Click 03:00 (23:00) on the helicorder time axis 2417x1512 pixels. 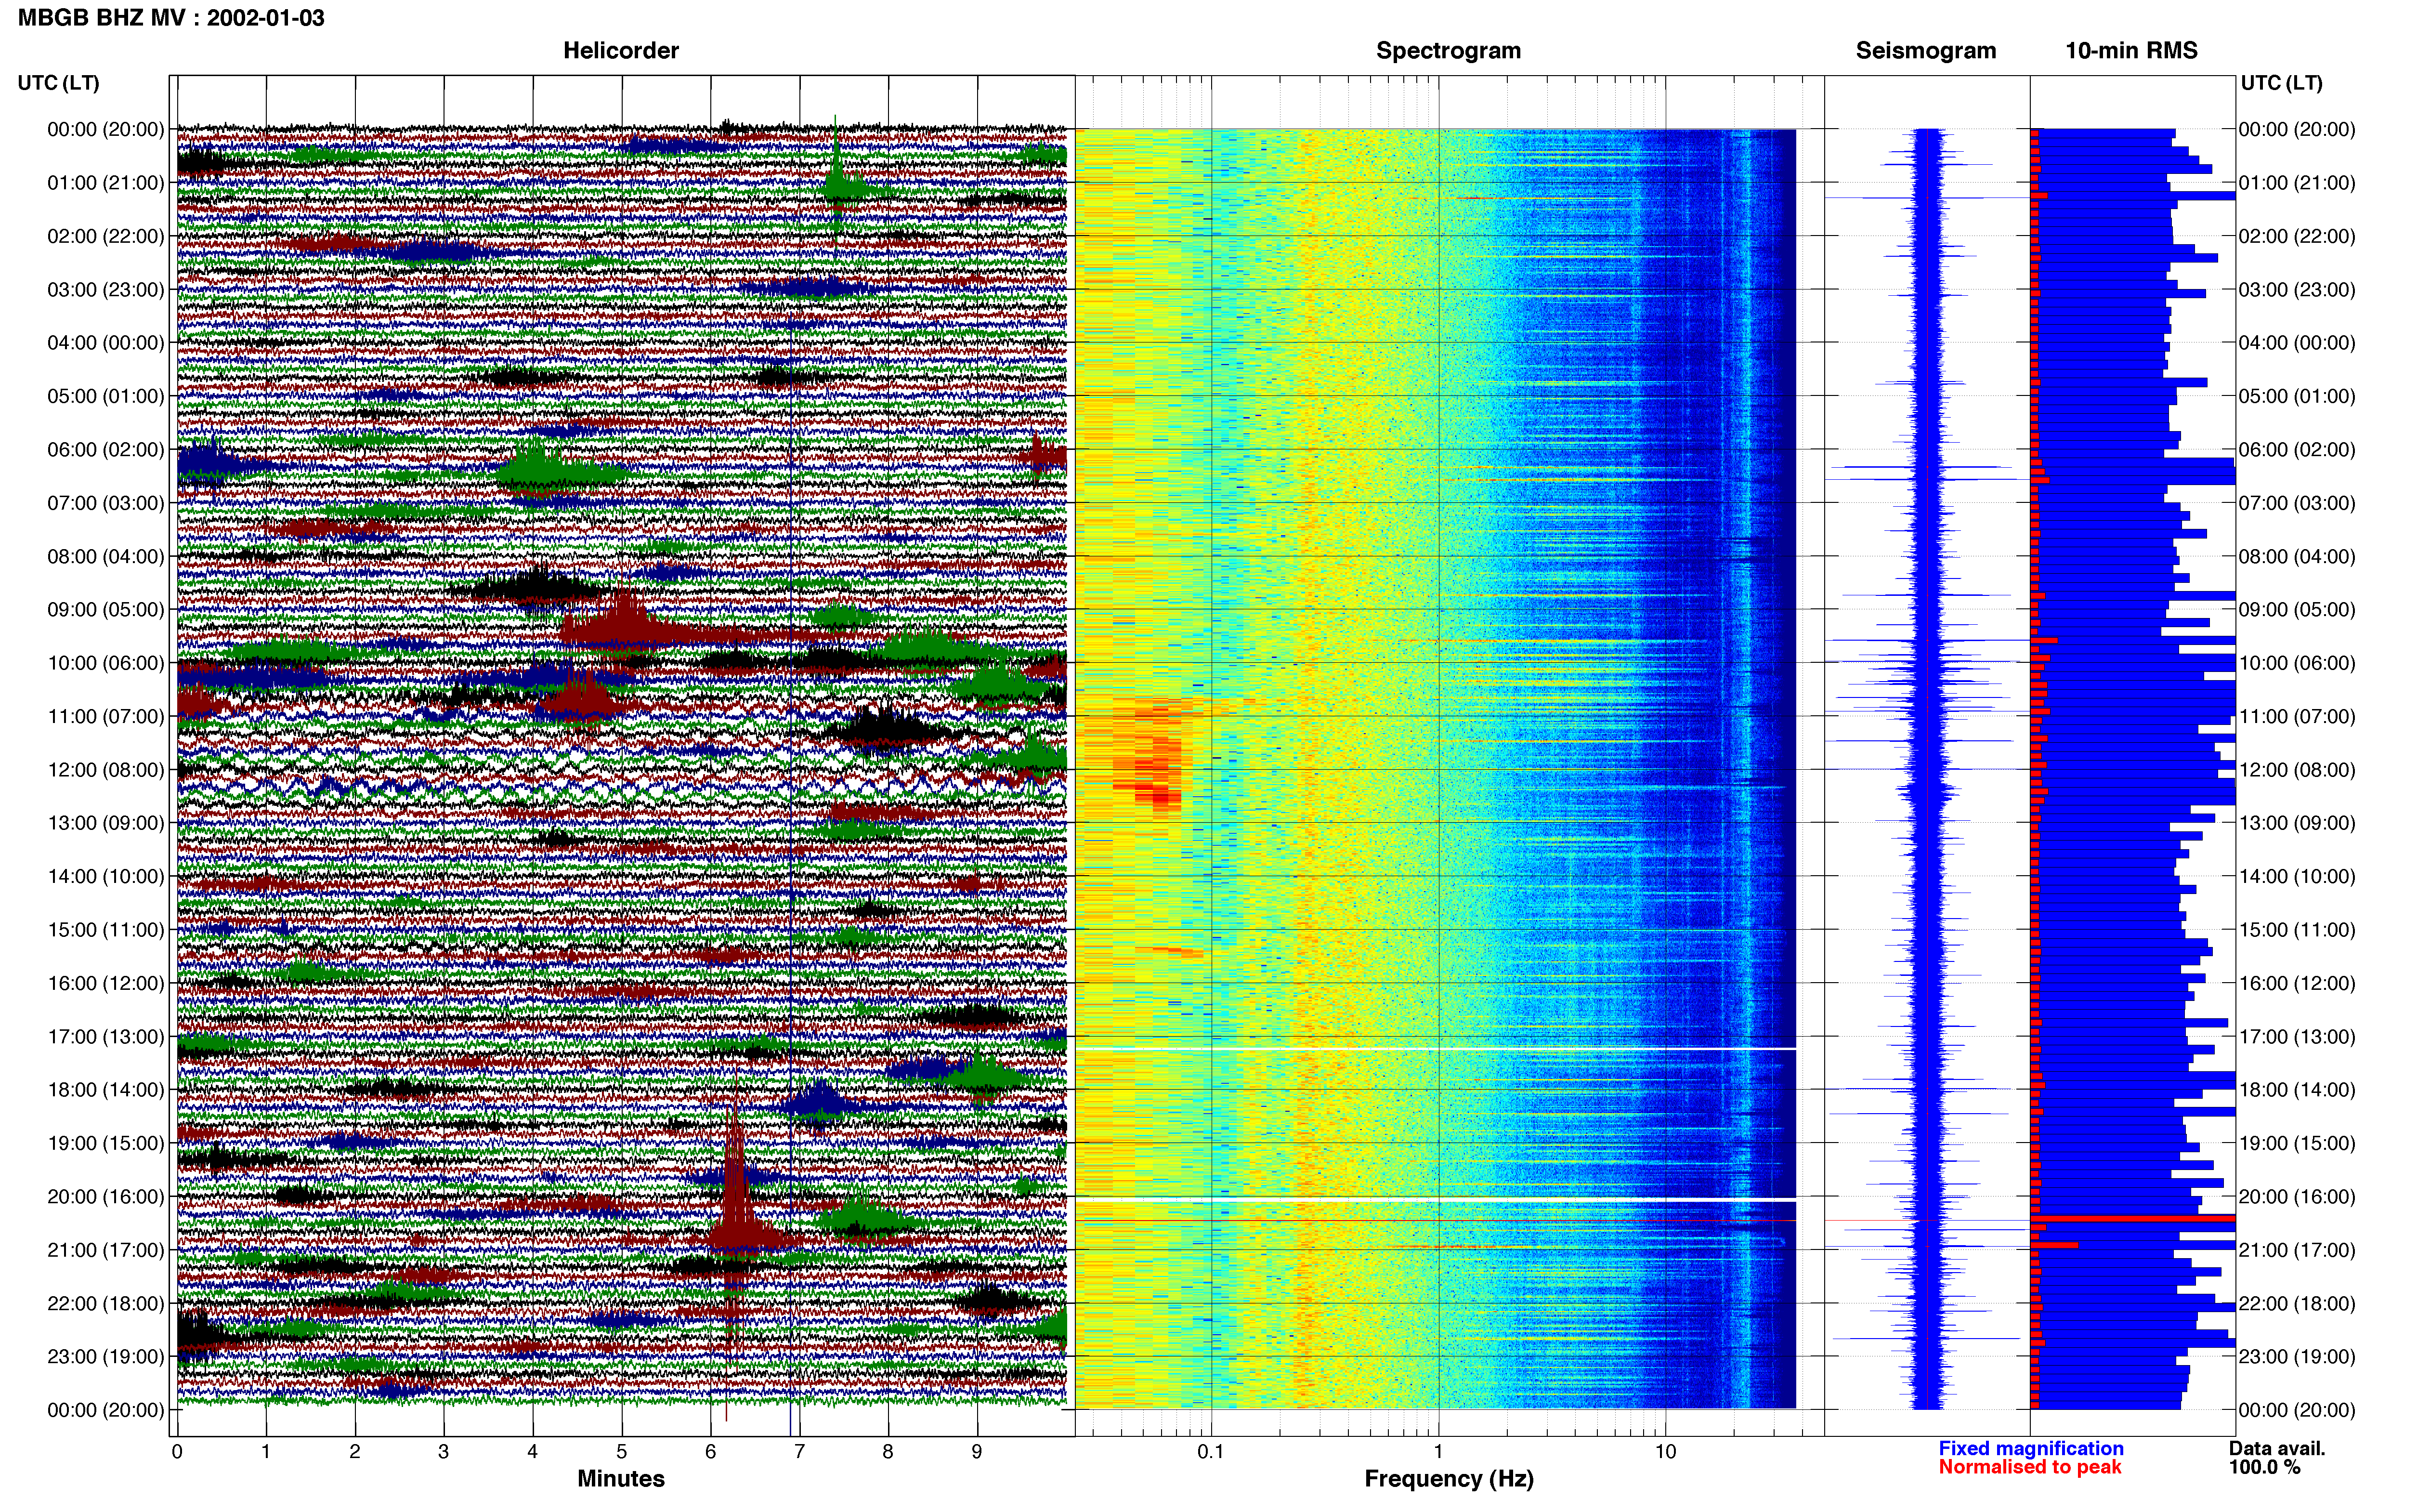105,290
